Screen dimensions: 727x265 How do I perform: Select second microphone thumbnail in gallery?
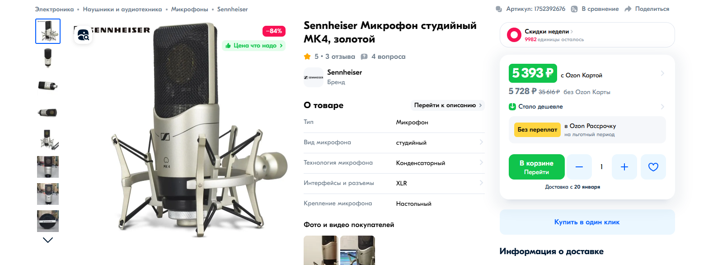pos(48,58)
